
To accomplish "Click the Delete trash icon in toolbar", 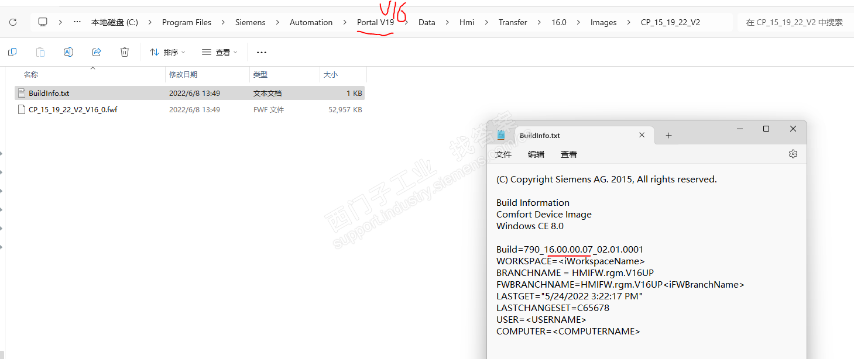I will 125,52.
